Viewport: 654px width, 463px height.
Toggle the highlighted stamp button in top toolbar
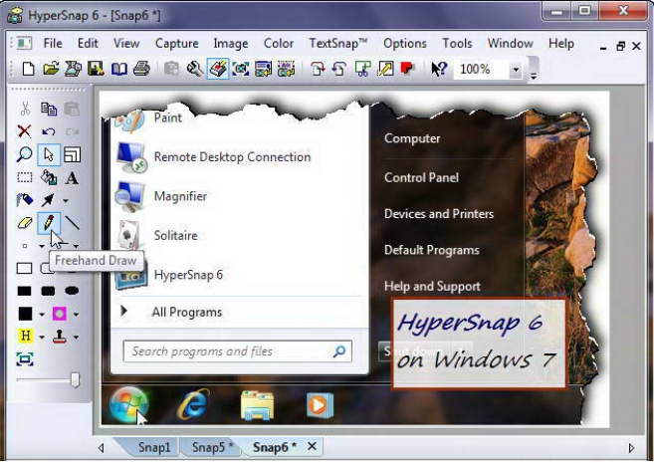[x=218, y=69]
